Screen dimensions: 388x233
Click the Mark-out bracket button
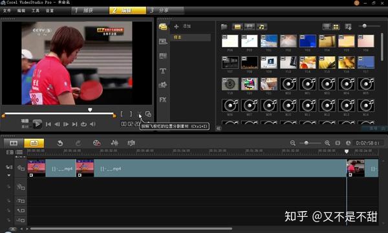(131, 114)
